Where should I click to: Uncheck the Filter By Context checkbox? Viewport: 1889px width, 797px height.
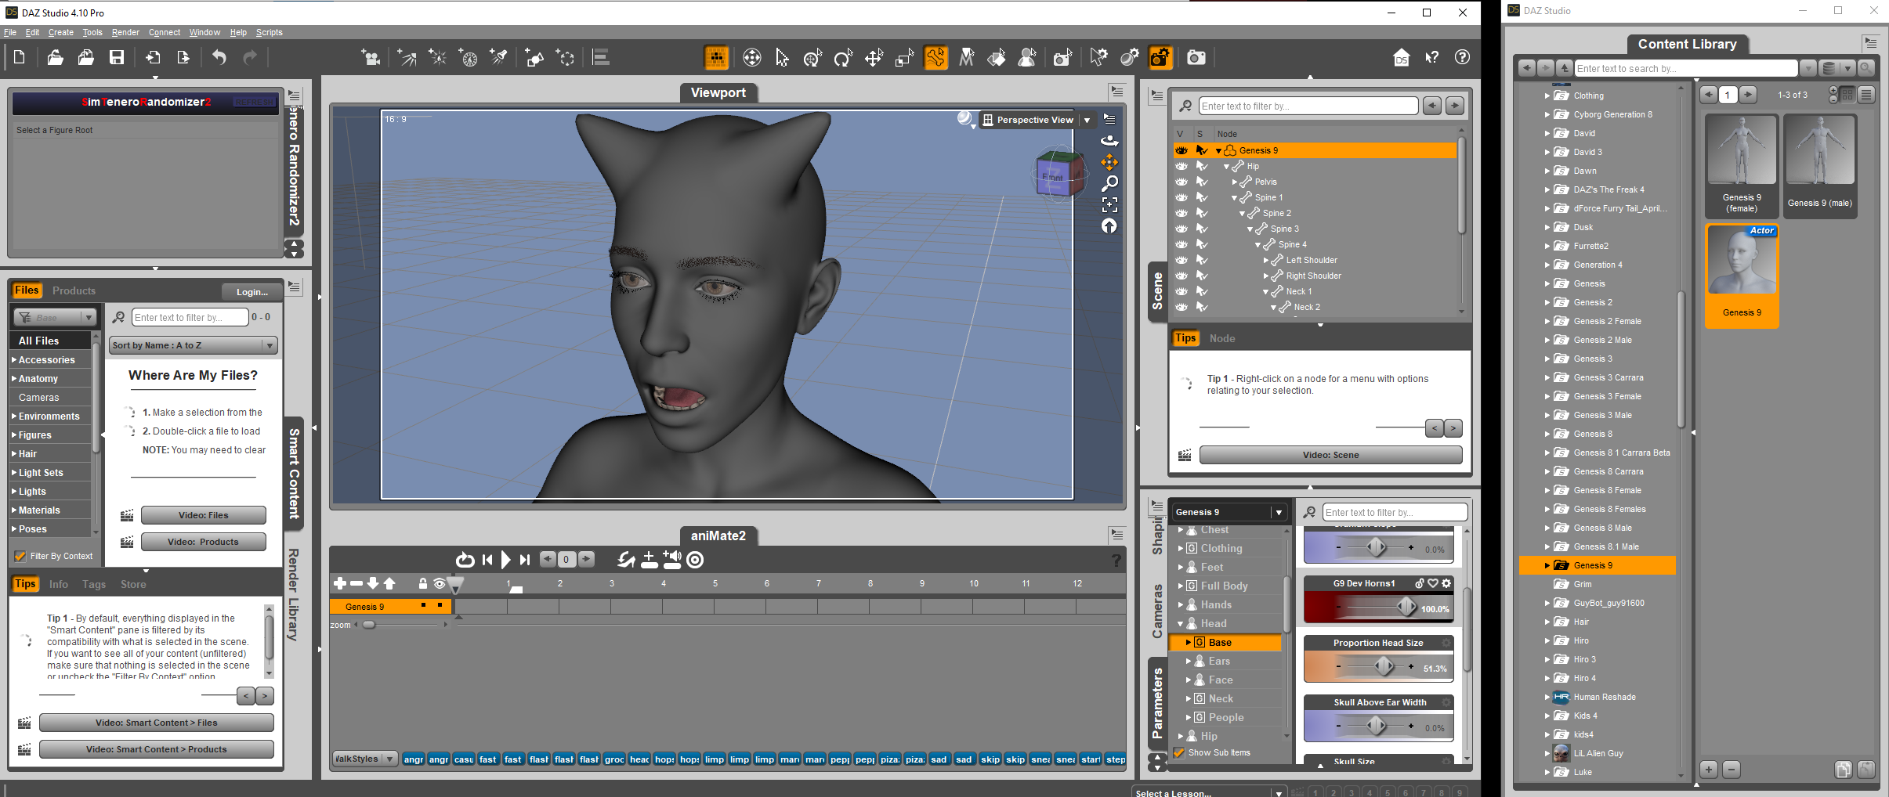20,556
